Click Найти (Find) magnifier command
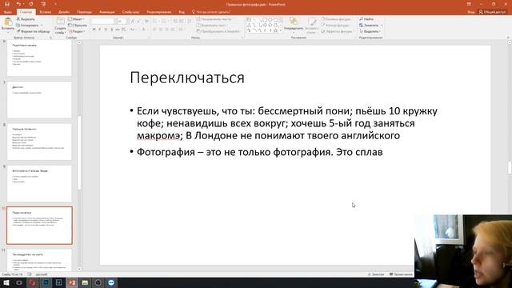Screen dimensions: 512x288 coord(366,19)
